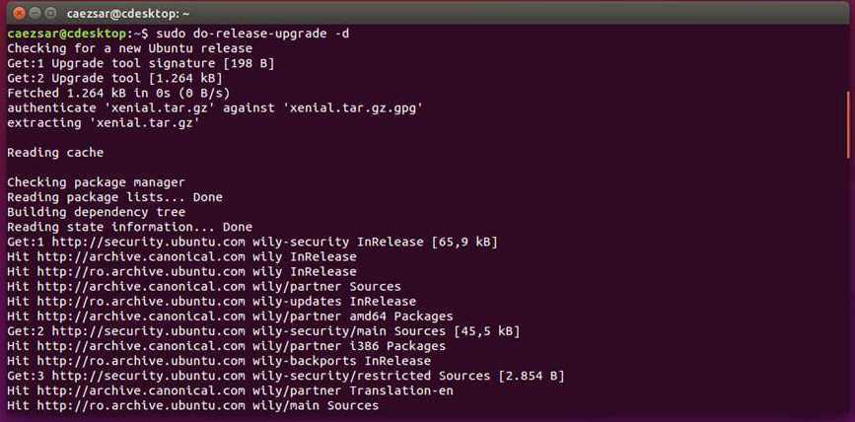Viewport: 855px width, 422px height.
Task: Maximize the terminal window
Action: pos(51,13)
